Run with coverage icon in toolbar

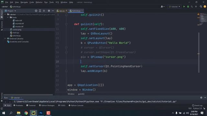192,6
